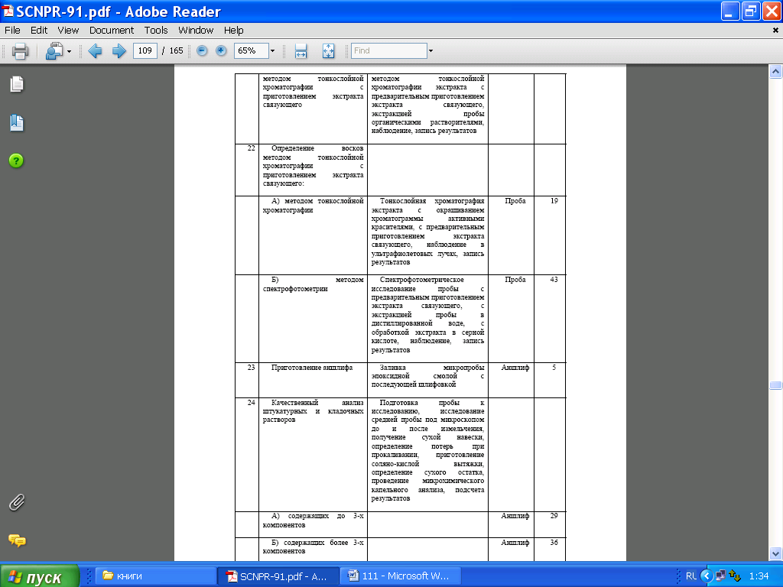Viewport: 783px width, 587px height.
Task: Open the Attachments paperclip panel
Action: click(x=17, y=503)
